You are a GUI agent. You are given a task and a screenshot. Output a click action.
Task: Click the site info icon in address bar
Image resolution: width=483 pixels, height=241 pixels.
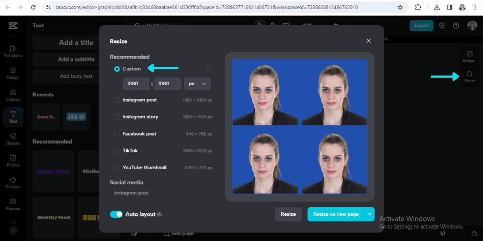[48, 7]
